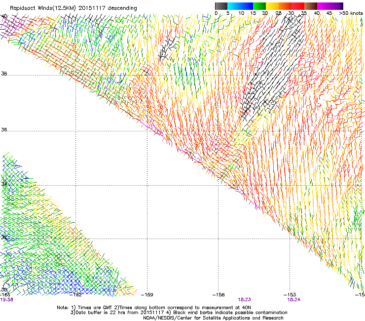Click the magenta 40-45 knots color swatch
Image resolution: width=365 pixels, height=321 pixels.
click(x=324, y=6)
